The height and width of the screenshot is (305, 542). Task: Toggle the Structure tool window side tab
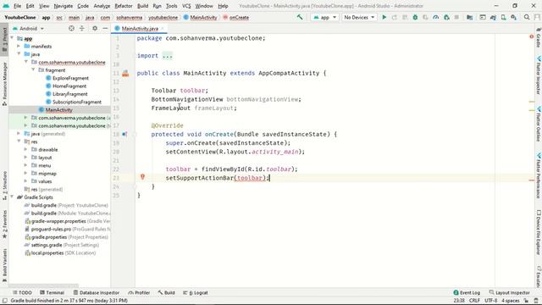[x=4, y=186]
